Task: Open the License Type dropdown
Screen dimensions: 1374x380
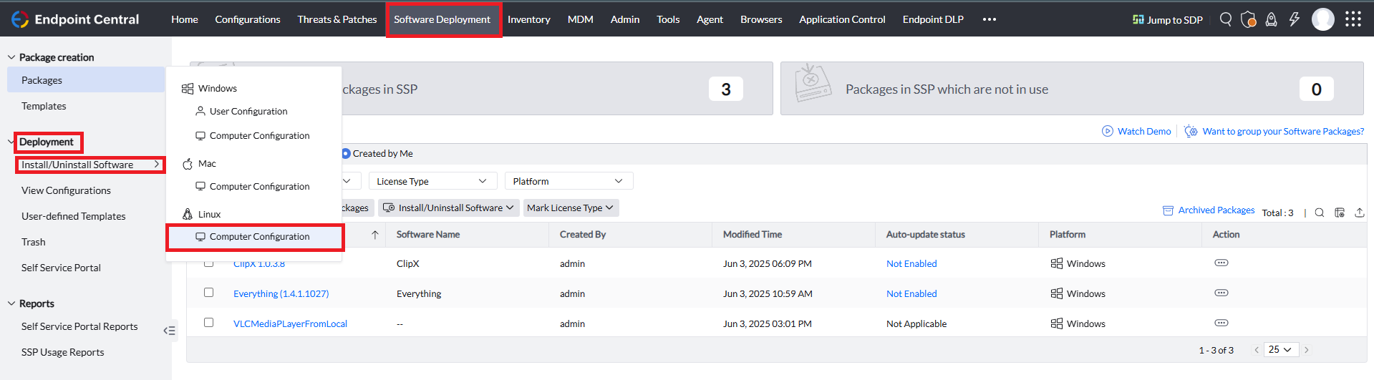Action: point(432,181)
